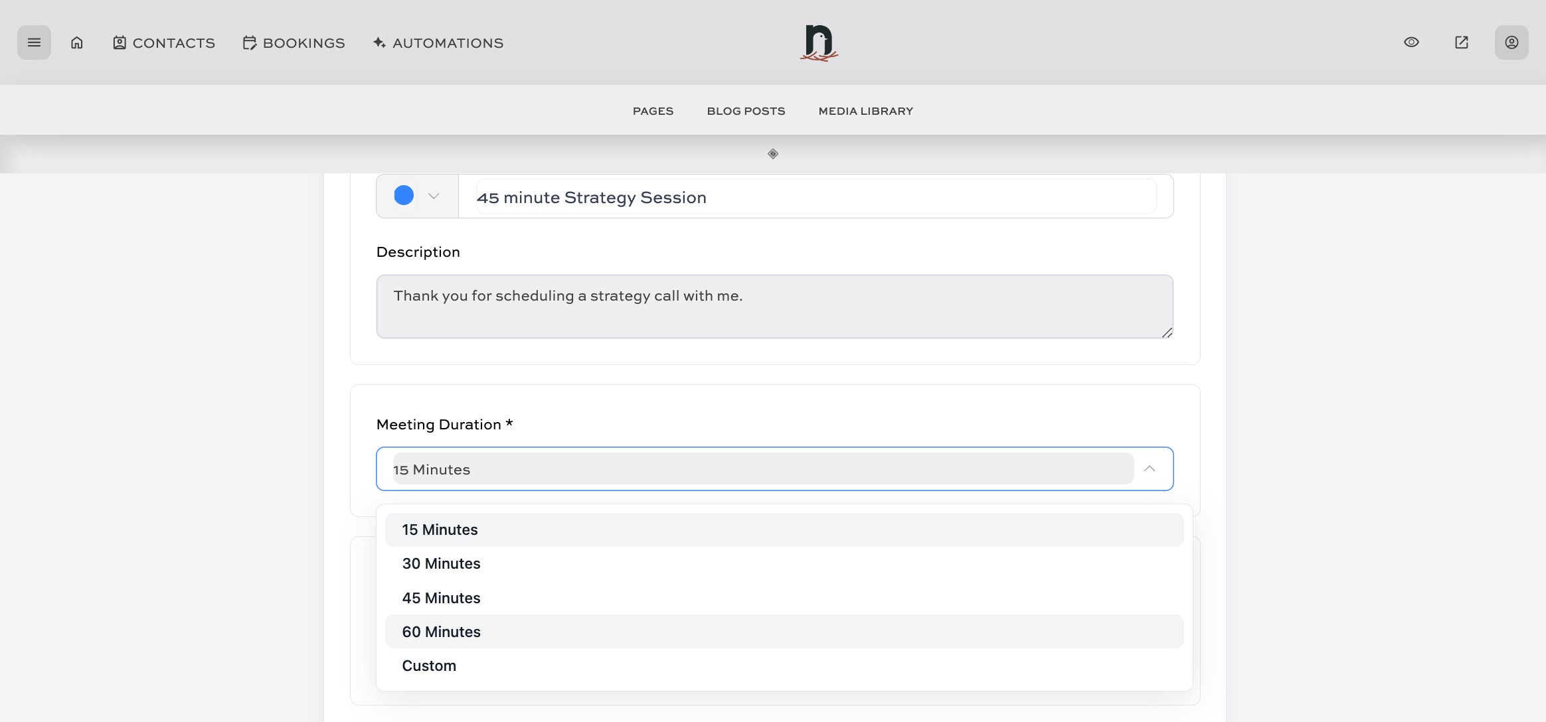Viewport: 1546px width, 722px height.
Task: Preview the page with the eye icon
Action: [x=1411, y=42]
